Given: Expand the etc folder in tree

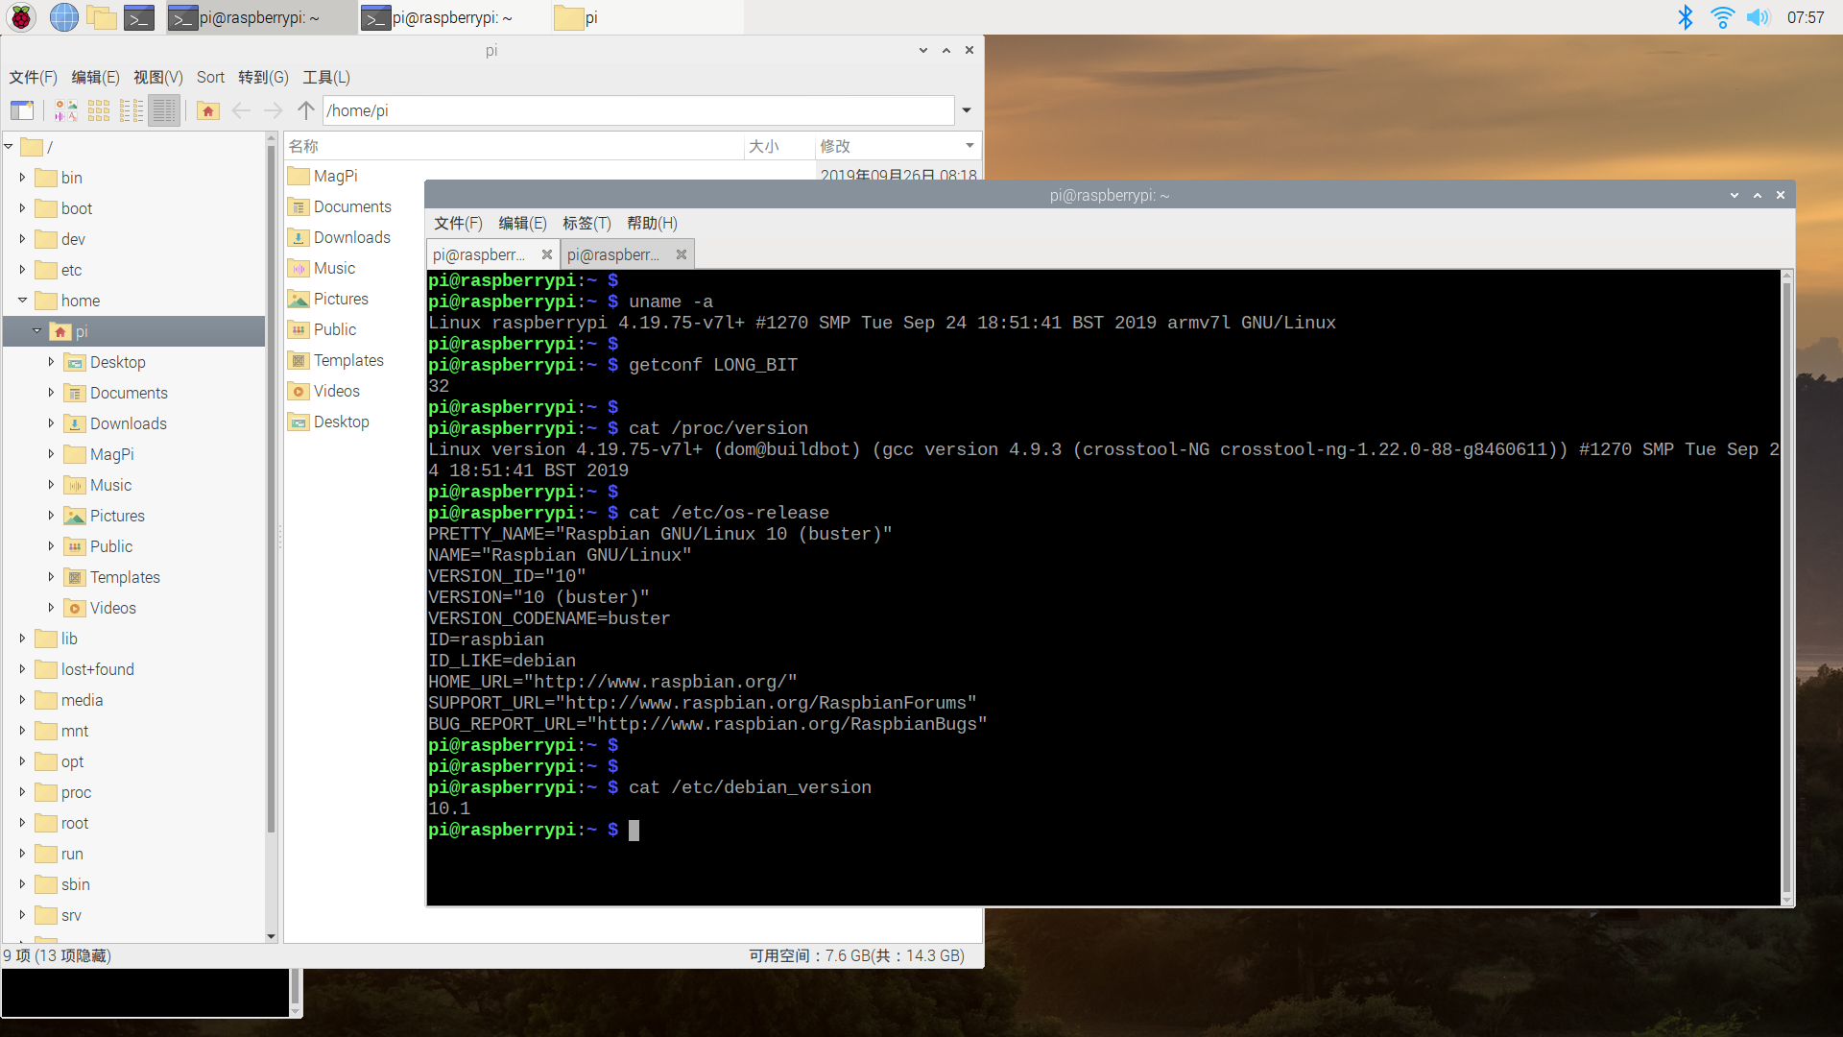Looking at the screenshot, I should click(x=22, y=270).
